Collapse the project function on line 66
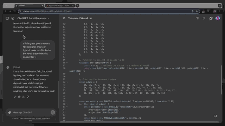 (x=67, y=63)
